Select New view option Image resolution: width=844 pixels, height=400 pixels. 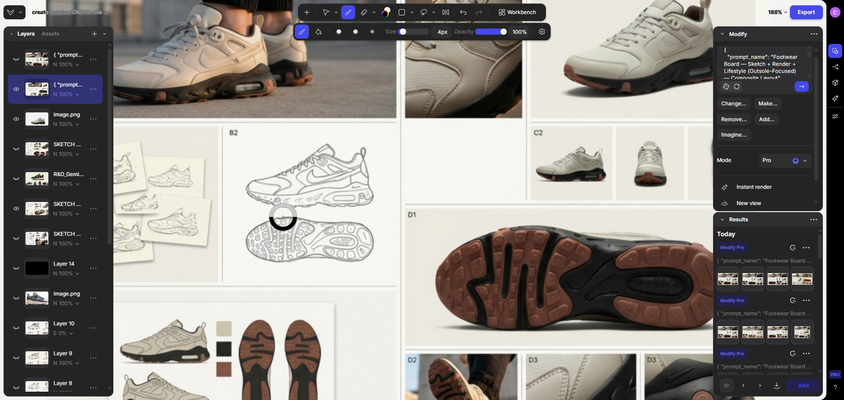pos(749,203)
